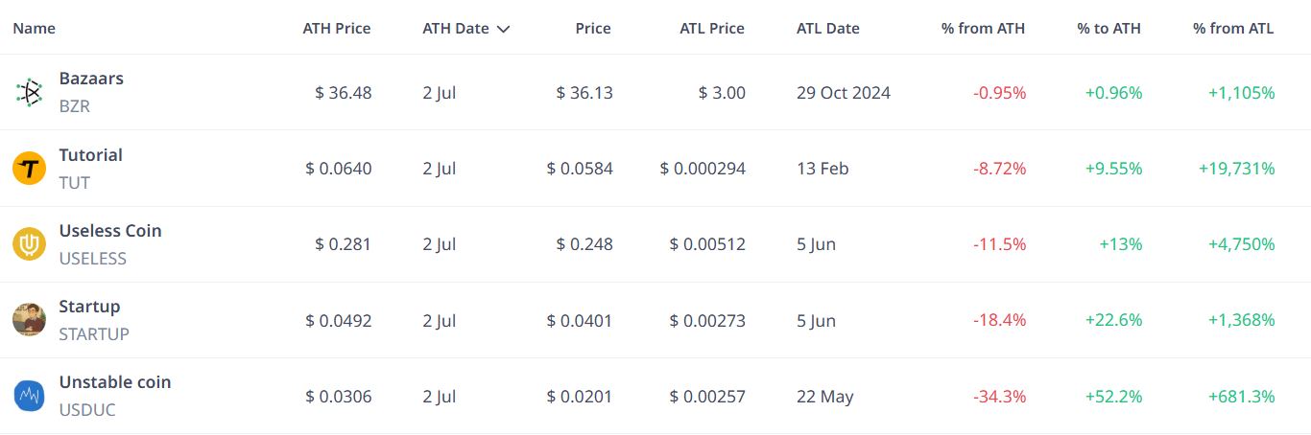1311x435 pixels.
Task: Sort by % from ATH header
Action: pos(984,29)
